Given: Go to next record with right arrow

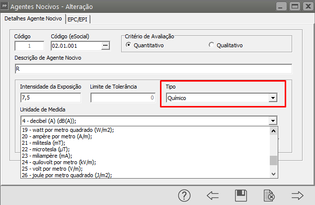Looking at the screenshot, I should [297, 196].
